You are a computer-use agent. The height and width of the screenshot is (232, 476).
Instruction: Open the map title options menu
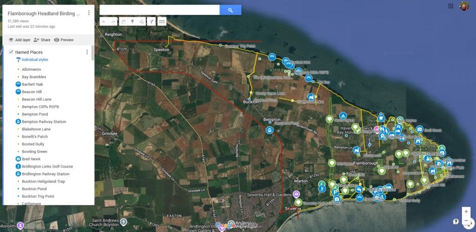pos(88,13)
